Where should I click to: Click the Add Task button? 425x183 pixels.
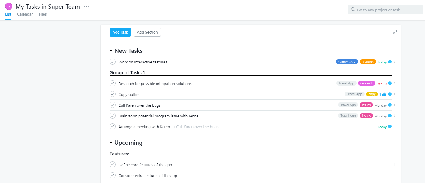pos(120,32)
